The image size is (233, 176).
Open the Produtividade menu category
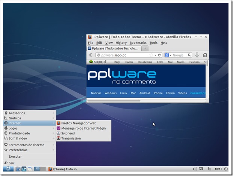pos(29,133)
